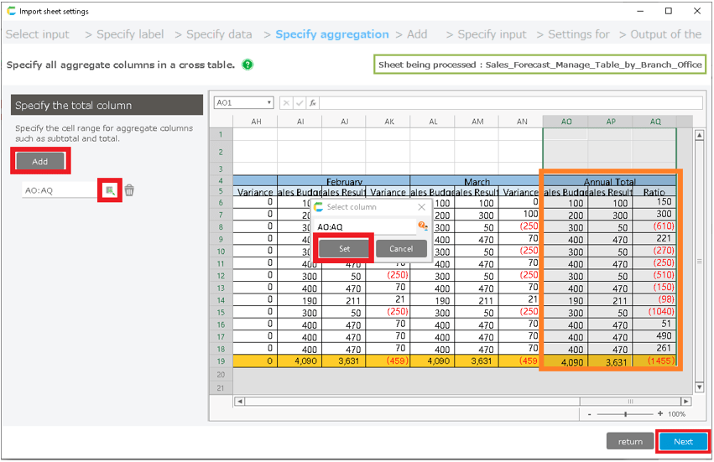Click the green help question mark icon
Image resolution: width=714 pixels, height=462 pixels.
248,65
